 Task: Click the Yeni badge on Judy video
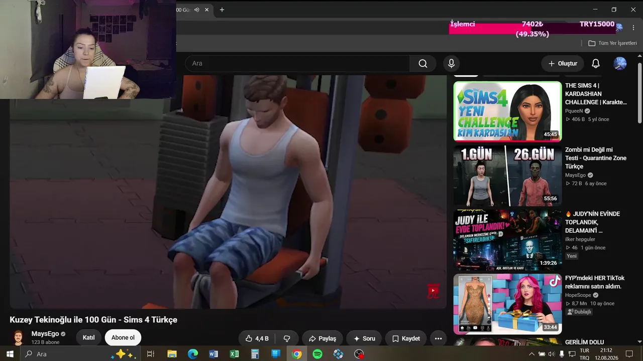tap(572, 256)
